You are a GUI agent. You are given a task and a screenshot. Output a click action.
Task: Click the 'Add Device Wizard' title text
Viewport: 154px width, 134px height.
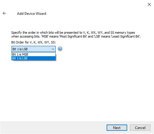[32, 14]
